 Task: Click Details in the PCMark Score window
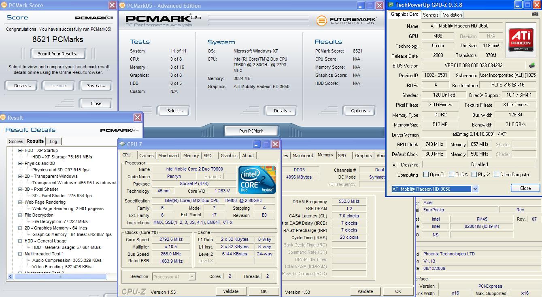22,86
